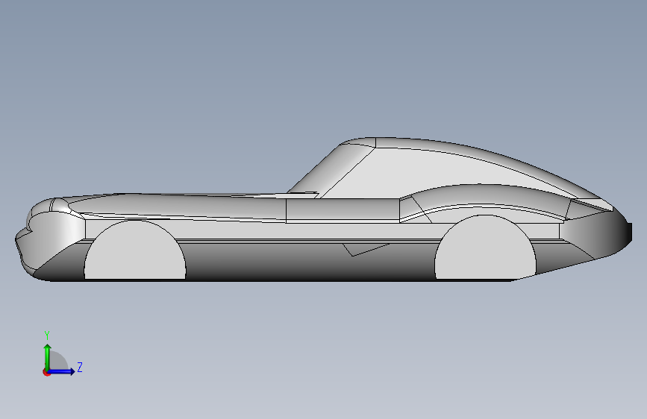647x419 pixels.
Task: Select the rear wheel face of car
Action: pos(485,248)
